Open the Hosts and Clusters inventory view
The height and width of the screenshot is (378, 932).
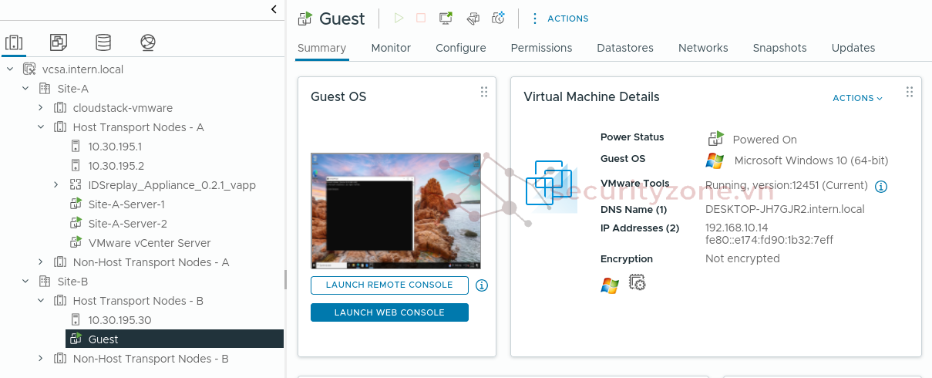[x=14, y=42]
